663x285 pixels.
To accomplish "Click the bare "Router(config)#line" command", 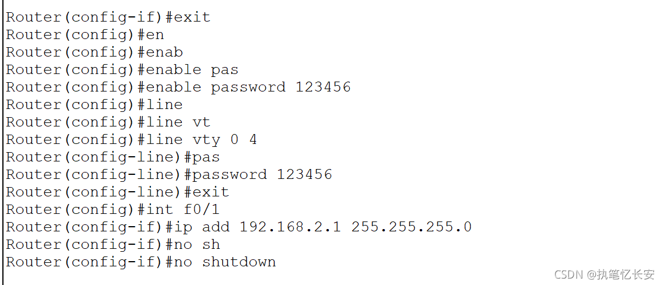I will (x=94, y=104).
